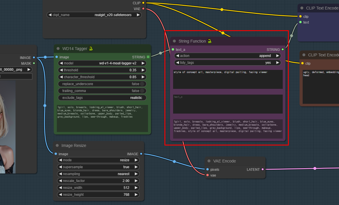Click the image input port on WD14 Tagger
This screenshot has height=205, width=339.
pyautogui.click(x=57, y=57)
